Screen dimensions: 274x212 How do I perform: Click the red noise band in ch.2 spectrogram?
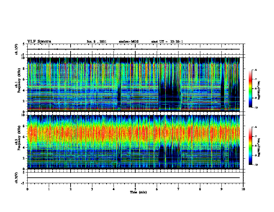tap(134, 133)
